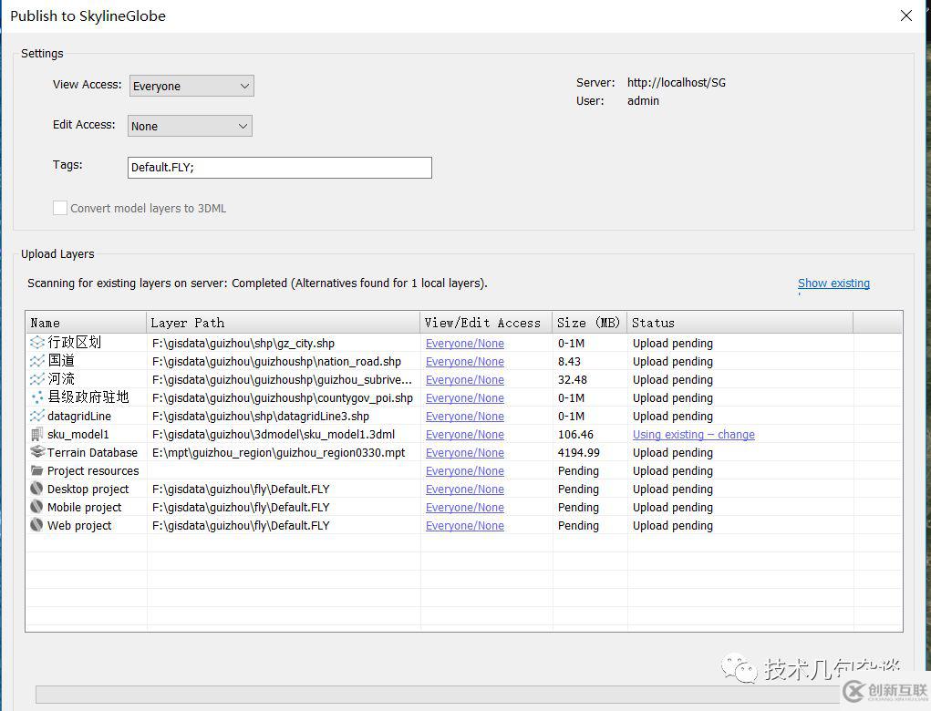Open Everyone/None access for 县级政府驻地 row
Viewport: 931px width, 711px height.
(x=465, y=397)
